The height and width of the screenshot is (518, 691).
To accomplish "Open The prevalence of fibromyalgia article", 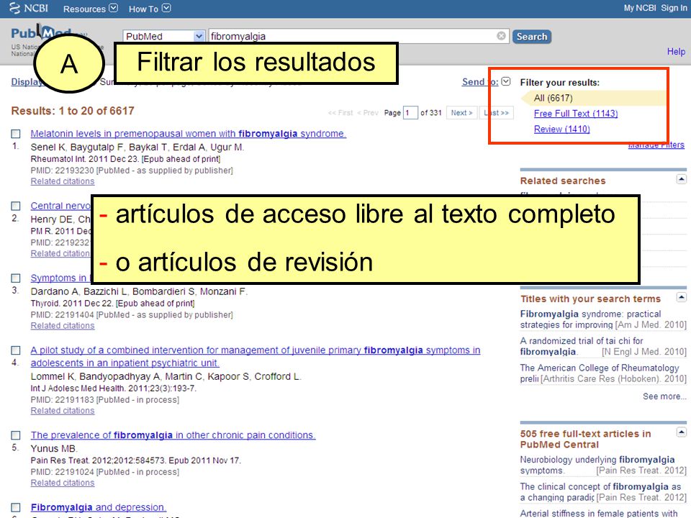I will coord(173,435).
